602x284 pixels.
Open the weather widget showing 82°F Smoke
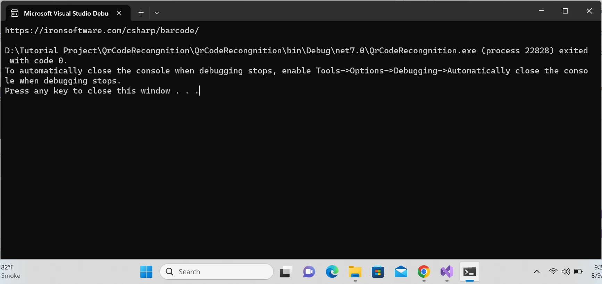click(11, 272)
